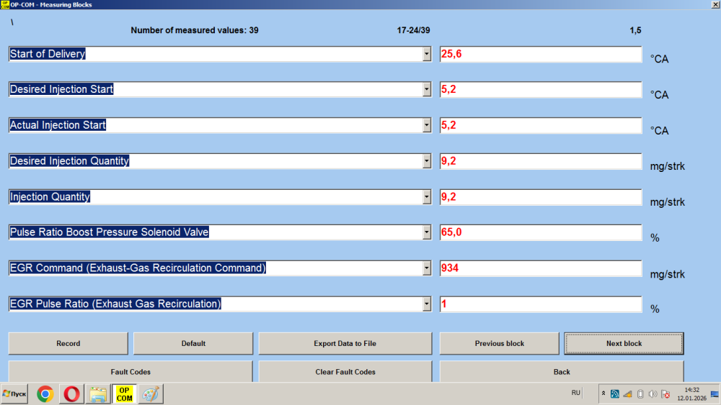The image size is (721, 405).
Task: Show hidden system tray icons
Action: (x=603, y=393)
